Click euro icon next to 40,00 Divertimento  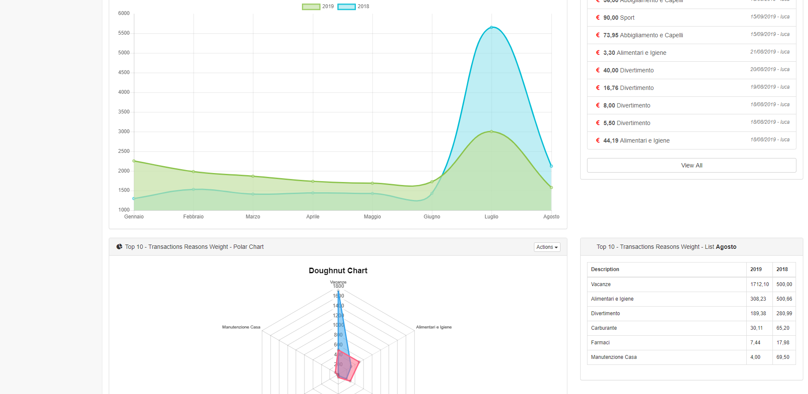(x=598, y=70)
